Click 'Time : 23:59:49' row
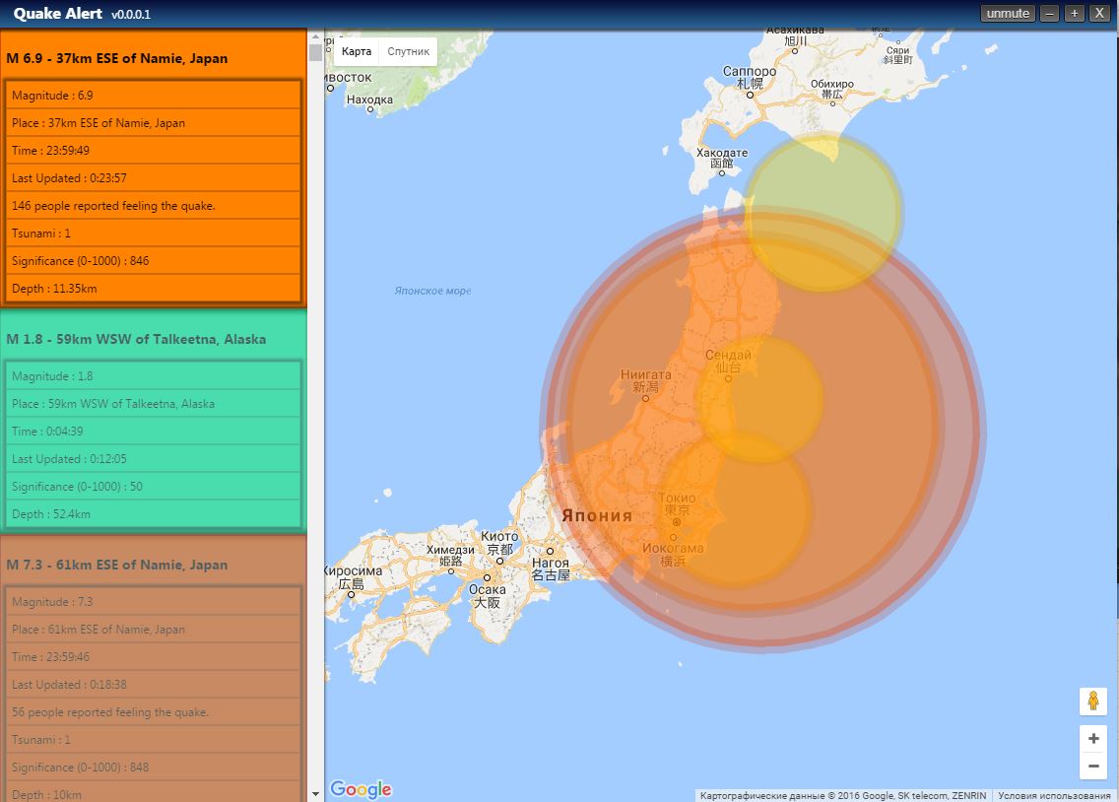 tap(153, 151)
